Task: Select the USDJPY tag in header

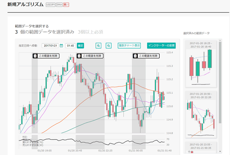Action: coord(51,5)
